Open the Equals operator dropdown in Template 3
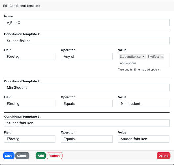Viewport: 174px width, 165px height. pos(87,139)
